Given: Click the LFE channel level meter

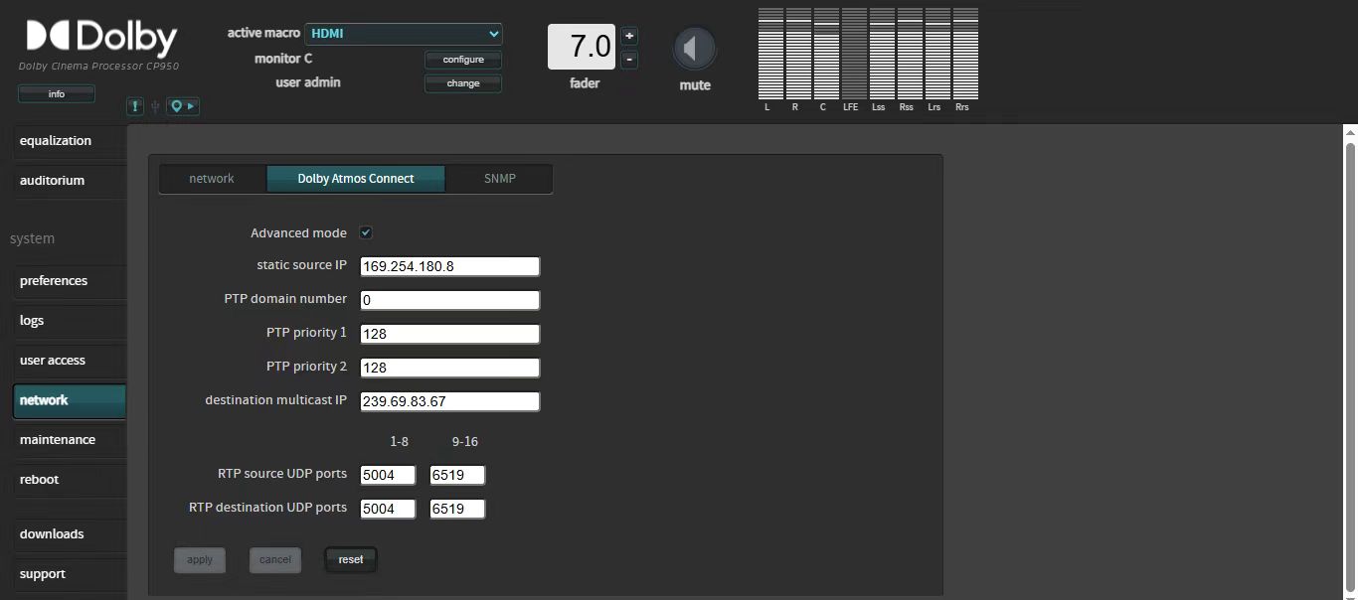Looking at the screenshot, I should click(854, 54).
